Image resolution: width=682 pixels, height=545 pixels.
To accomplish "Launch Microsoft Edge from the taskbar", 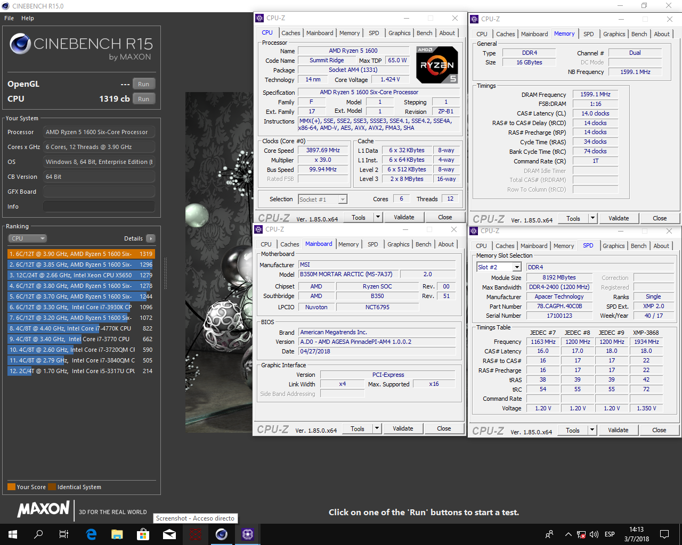I will coord(91,534).
